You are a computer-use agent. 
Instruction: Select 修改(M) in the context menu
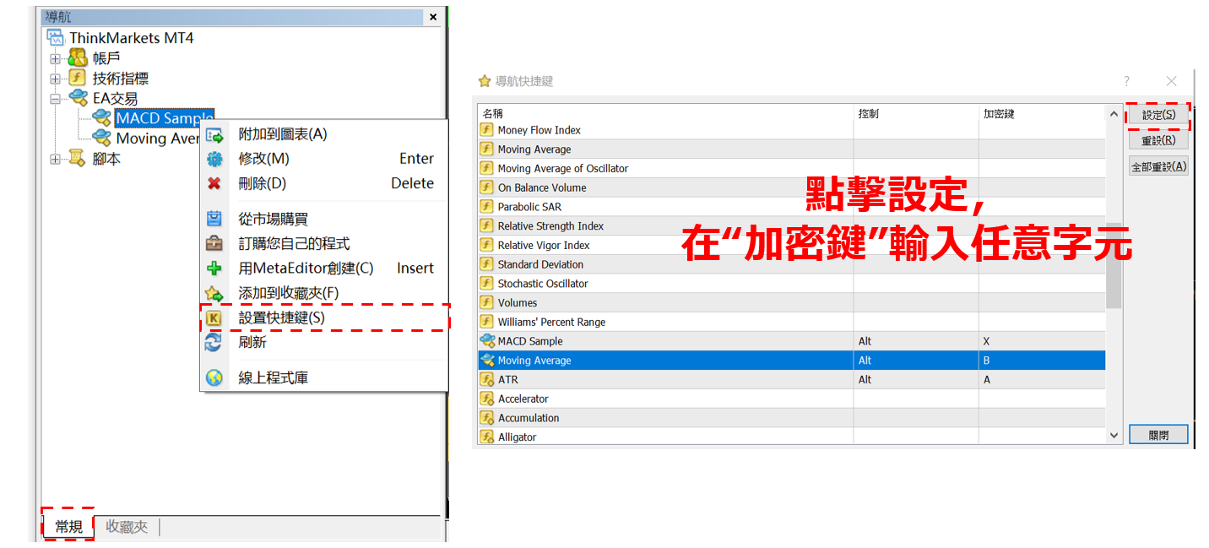tap(263, 159)
